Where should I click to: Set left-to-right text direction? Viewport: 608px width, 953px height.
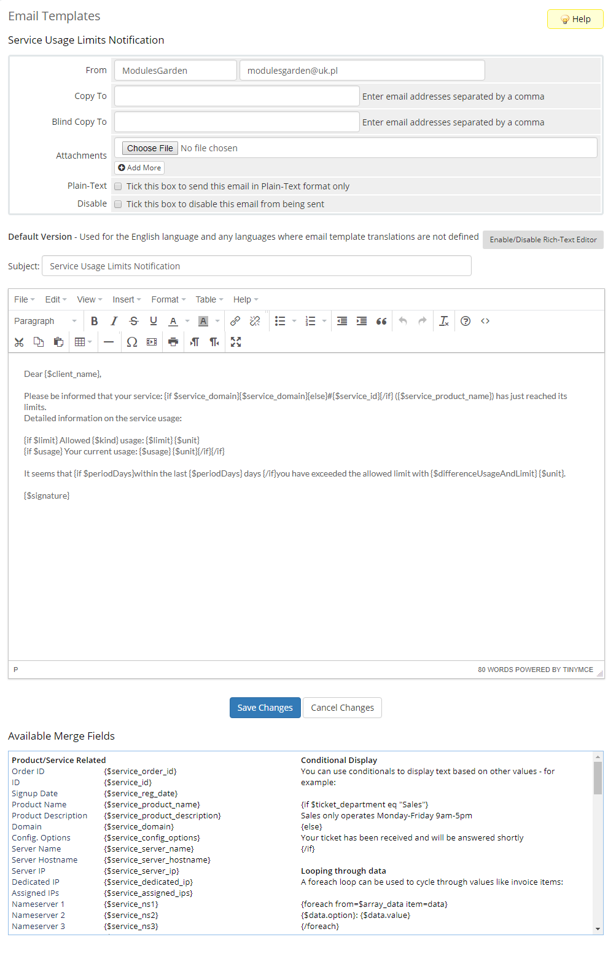tap(195, 342)
